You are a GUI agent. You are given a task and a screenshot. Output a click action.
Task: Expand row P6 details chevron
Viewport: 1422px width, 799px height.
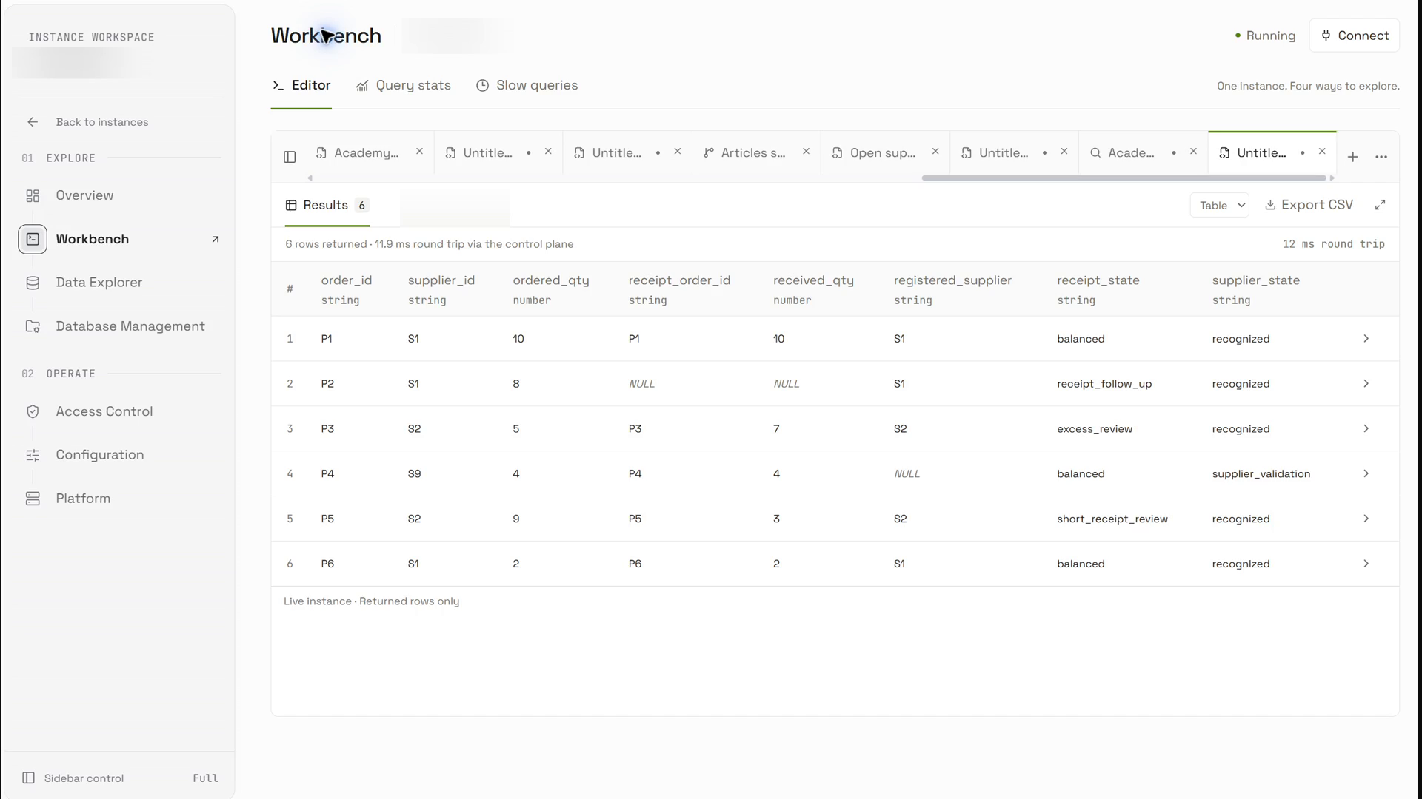(x=1366, y=564)
